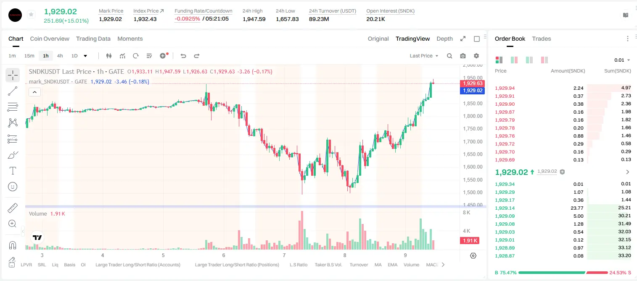Open the Coin Overview tab
This screenshot has width=637, height=281.
(x=50, y=39)
